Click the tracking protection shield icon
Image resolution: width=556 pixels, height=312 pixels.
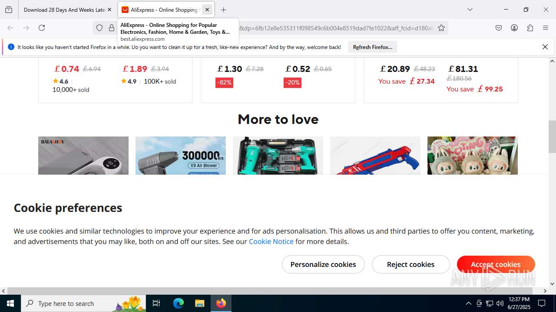(99, 28)
